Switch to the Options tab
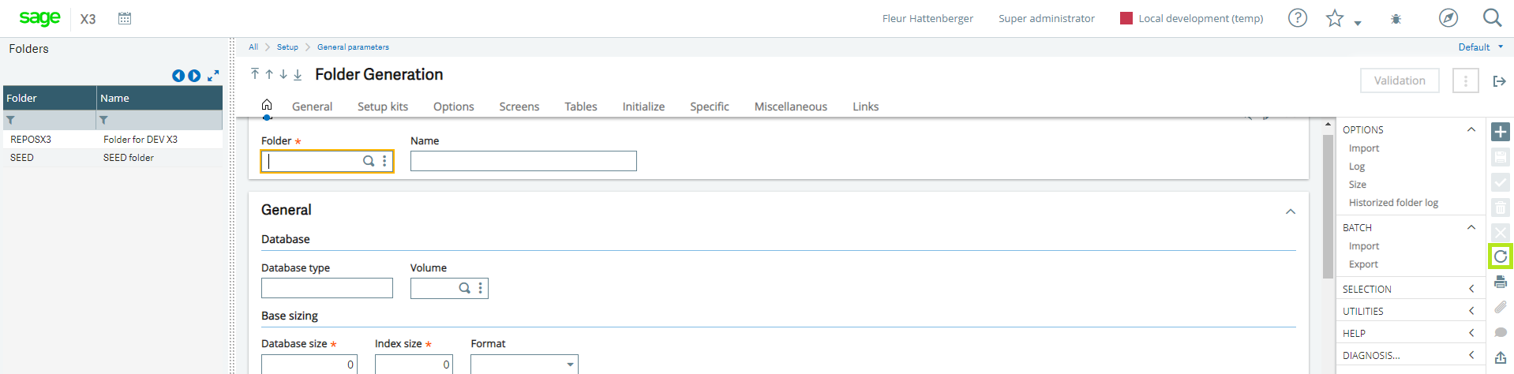This screenshot has width=1514, height=374. tap(453, 107)
